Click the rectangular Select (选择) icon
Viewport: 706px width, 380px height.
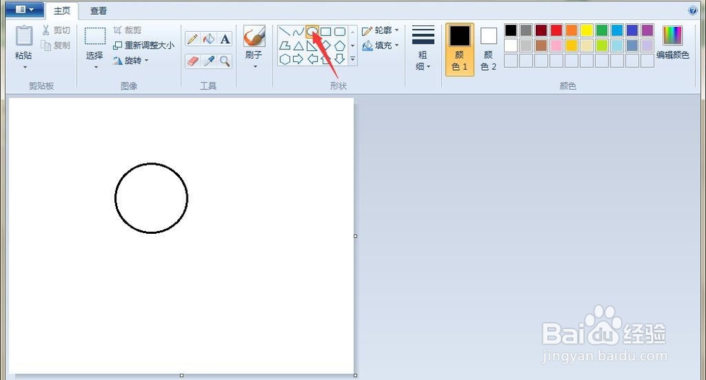click(95, 36)
